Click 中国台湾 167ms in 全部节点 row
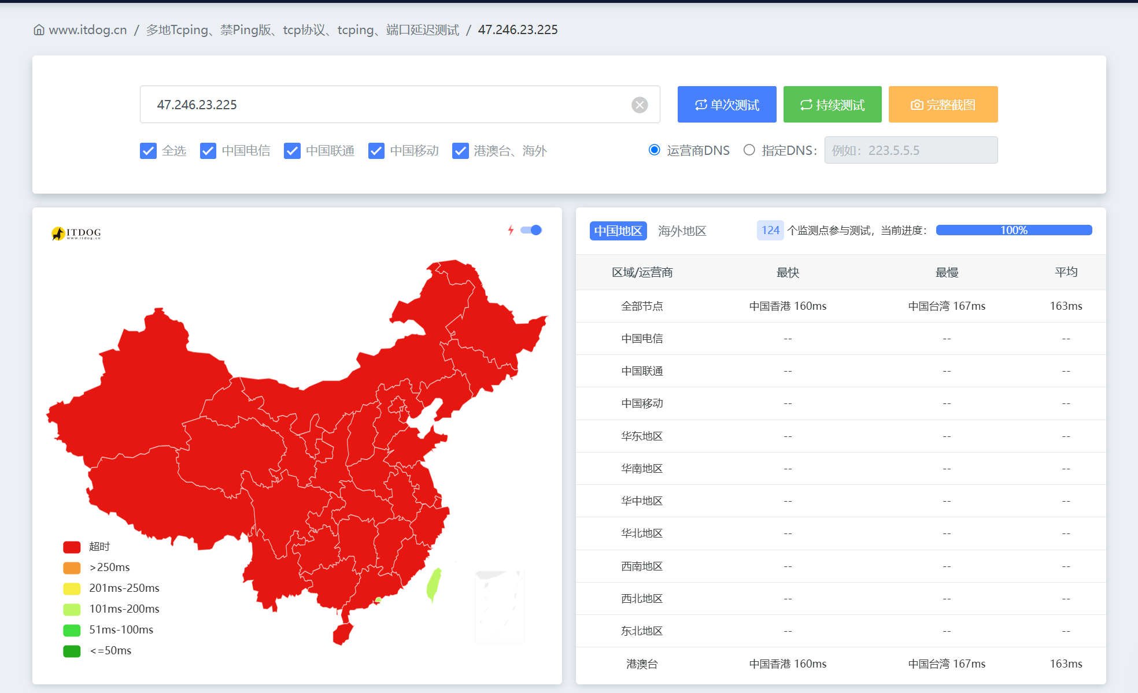Image resolution: width=1138 pixels, height=693 pixels. coord(947,306)
